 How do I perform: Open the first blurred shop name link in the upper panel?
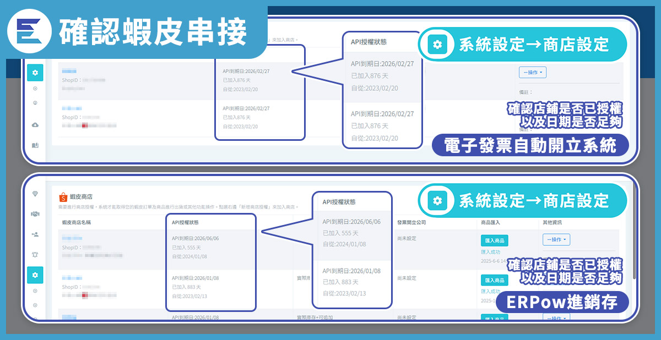pyautogui.click(x=69, y=71)
